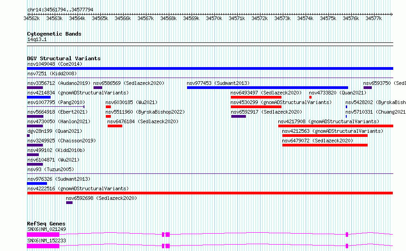Click the nsv4530299 gnomAD variant label

[281, 102]
